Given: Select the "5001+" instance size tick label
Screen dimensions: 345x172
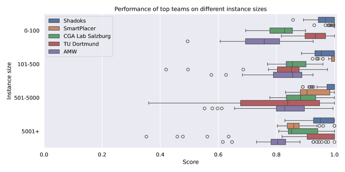Looking at the screenshot, I should click(x=30, y=131).
